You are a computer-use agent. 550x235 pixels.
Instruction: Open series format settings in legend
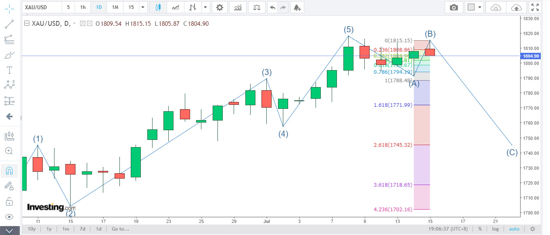pos(89,24)
